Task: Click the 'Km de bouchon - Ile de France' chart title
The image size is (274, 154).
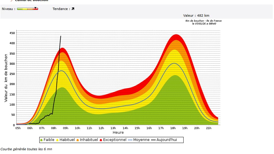Action: 203,21
